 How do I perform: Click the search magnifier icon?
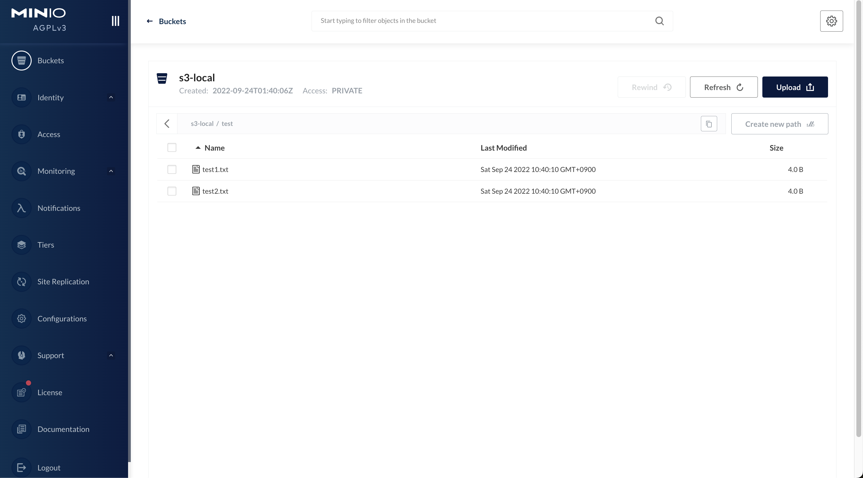(x=659, y=21)
